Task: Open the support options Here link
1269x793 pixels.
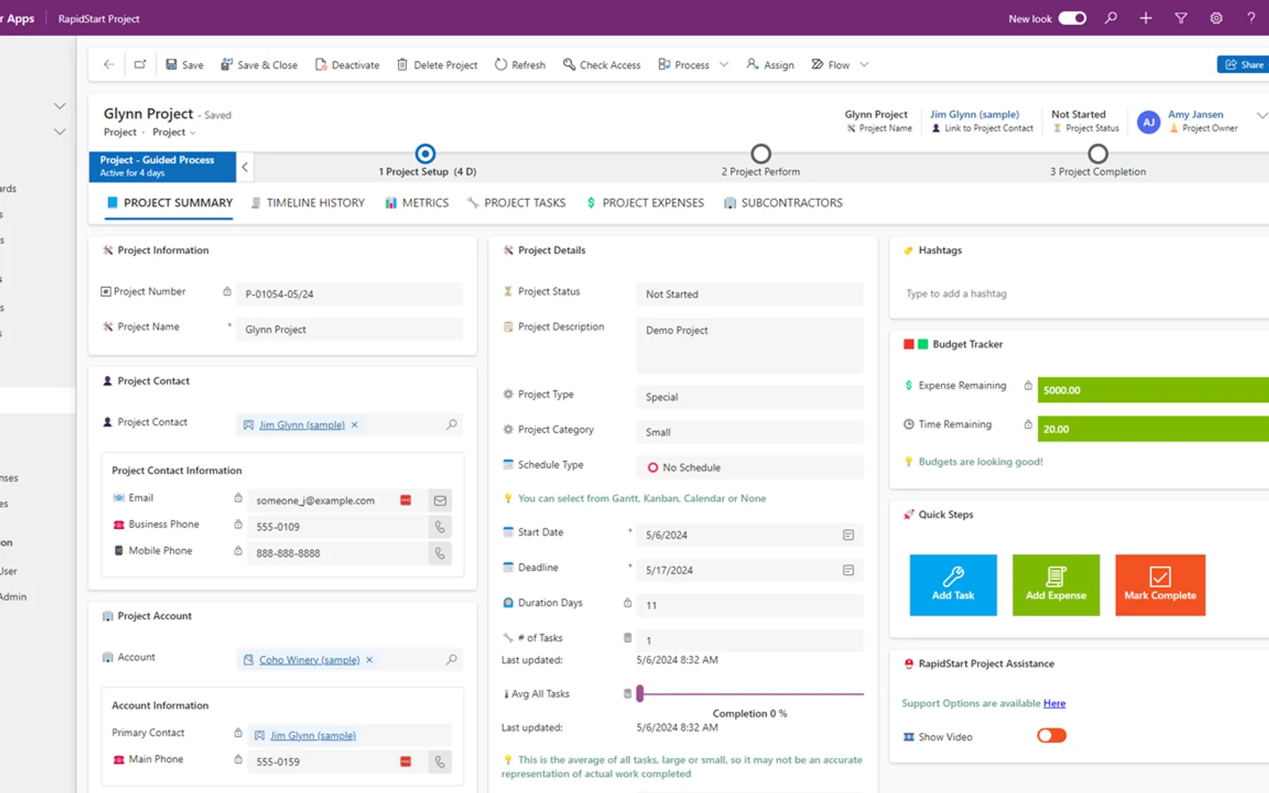Action: pyautogui.click(x=1054, y=703)
